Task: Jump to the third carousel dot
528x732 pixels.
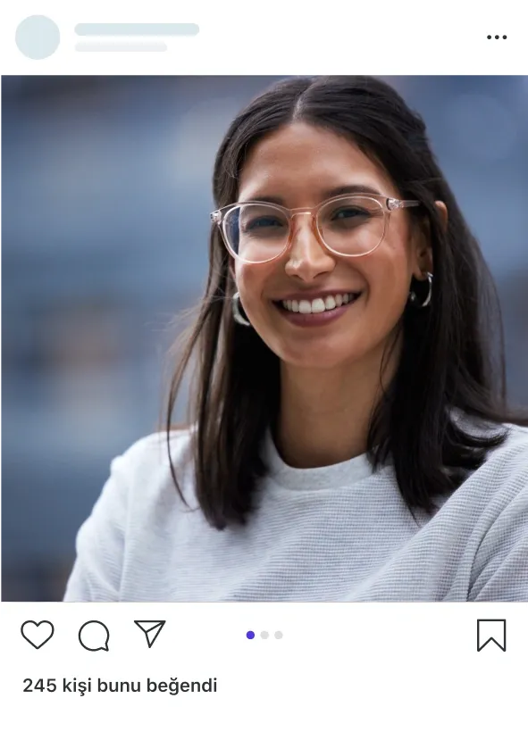Action: (279, 635)
